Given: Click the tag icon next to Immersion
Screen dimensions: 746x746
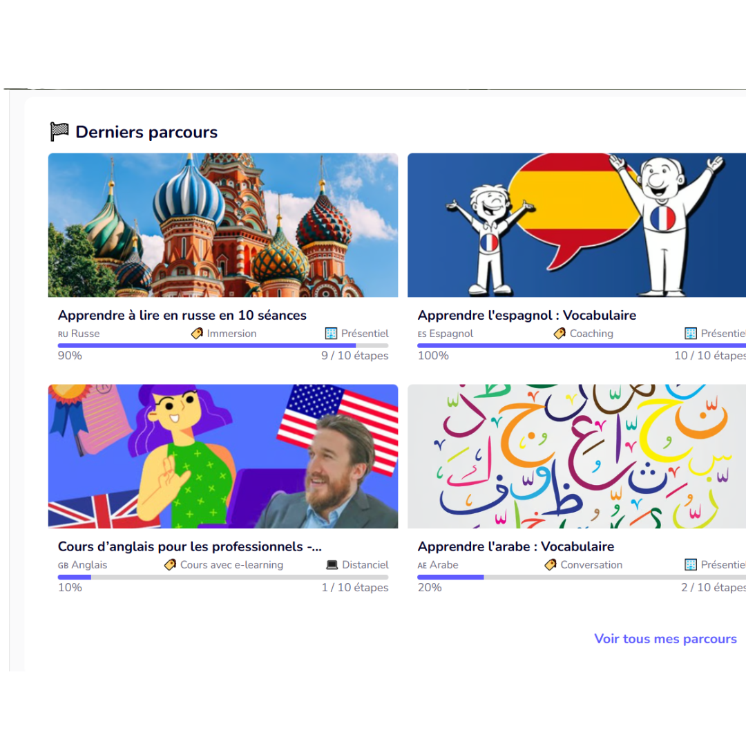Looking at the screenshot, I should [197, 334].
